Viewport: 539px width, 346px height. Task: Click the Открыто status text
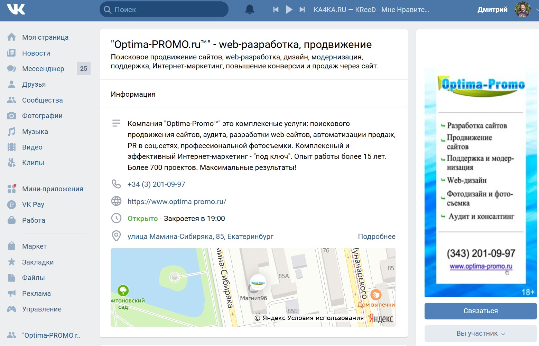pos(142,219)
